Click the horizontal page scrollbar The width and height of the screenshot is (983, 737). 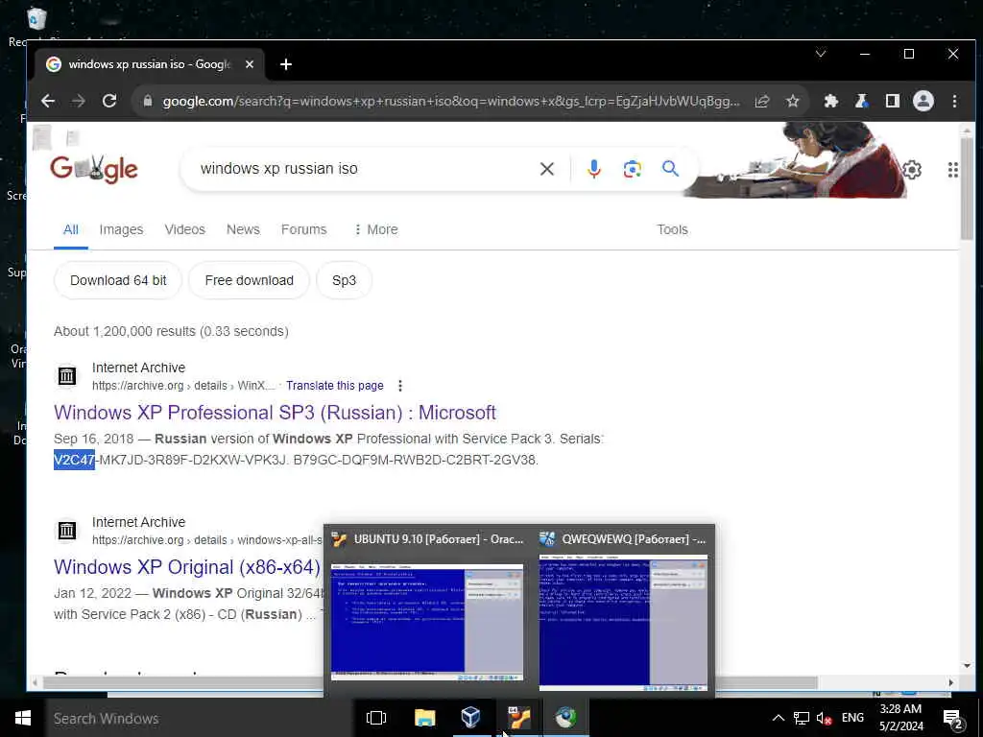coord(430,682)
